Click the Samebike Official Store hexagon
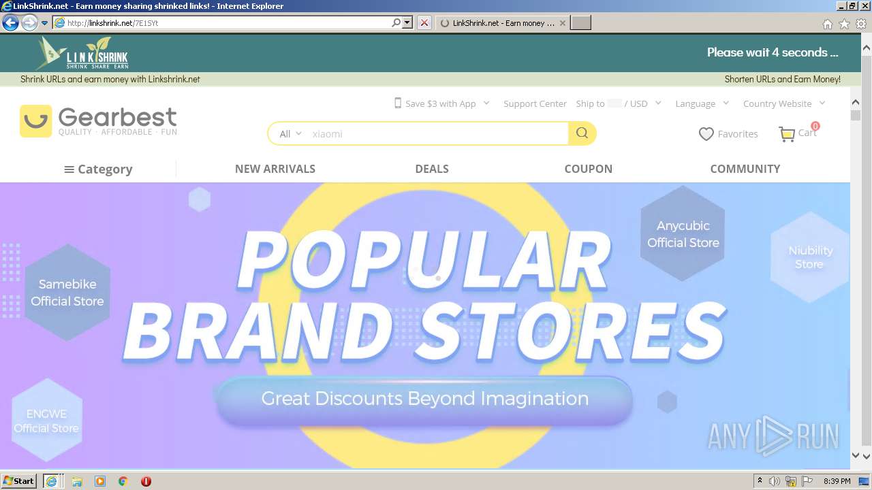The image size is (872, 490). click(67, 293)
